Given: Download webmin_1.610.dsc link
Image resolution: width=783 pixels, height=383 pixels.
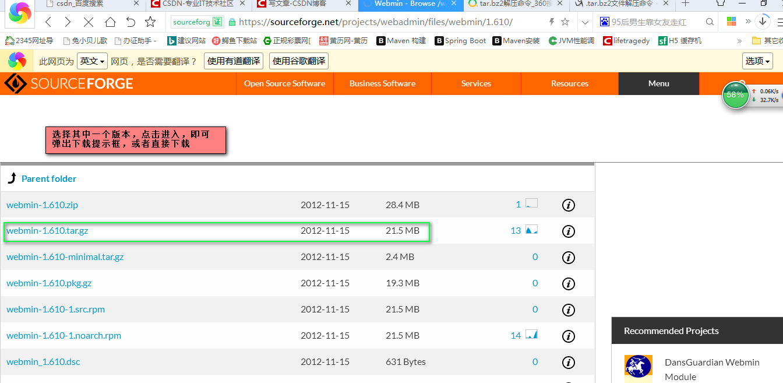Looking at the screenshot, I should click(x=43, y=362).
